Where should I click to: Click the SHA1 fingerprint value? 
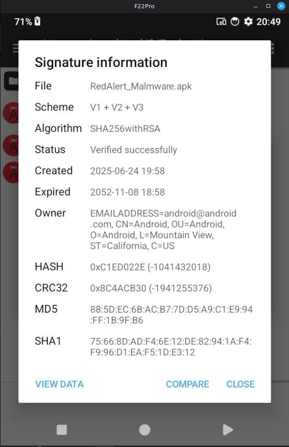[171, 347]
